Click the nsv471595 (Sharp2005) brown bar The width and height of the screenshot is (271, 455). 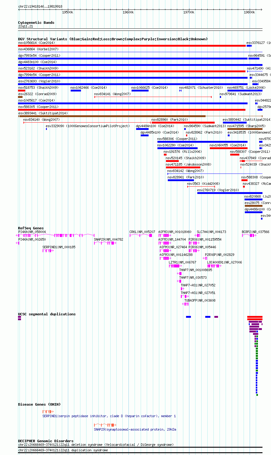coord(245,129)
